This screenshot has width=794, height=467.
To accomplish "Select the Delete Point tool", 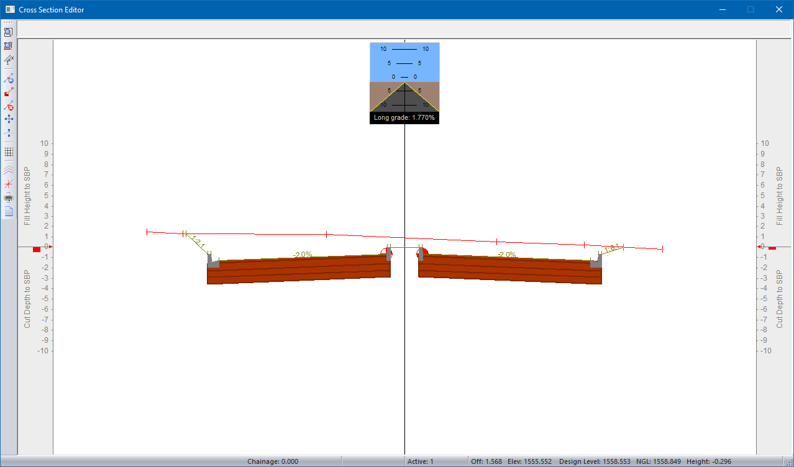I will coord(9,106).
